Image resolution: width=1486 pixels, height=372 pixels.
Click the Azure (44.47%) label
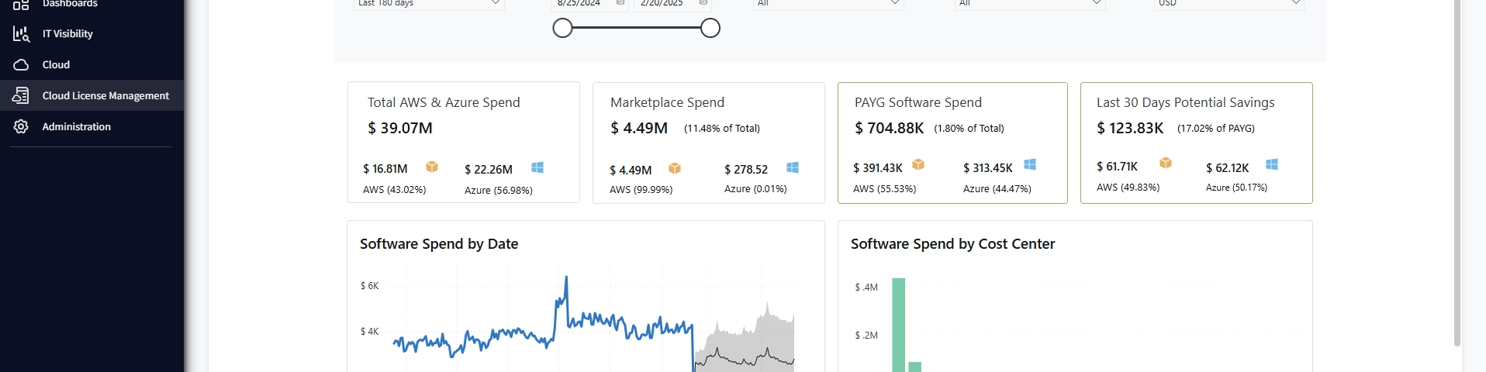point(997,189)
